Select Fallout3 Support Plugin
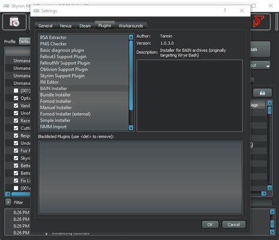 click(x=84, y=56)
